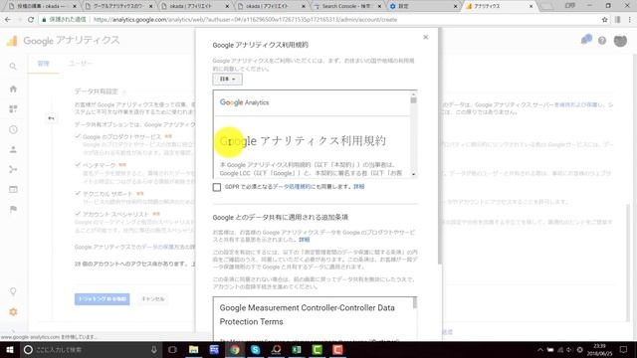Click the Cortana search box in taskbar

click(91, 349)
